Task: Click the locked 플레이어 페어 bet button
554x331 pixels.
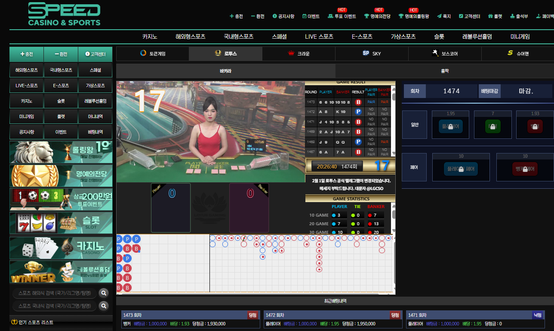Action: [461, 169]
